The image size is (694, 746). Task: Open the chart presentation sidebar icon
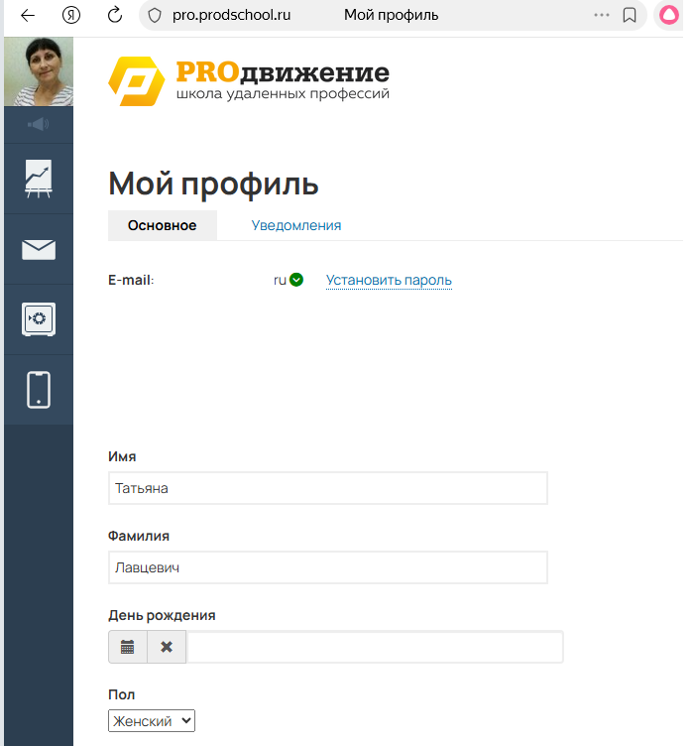coord(39,179)
